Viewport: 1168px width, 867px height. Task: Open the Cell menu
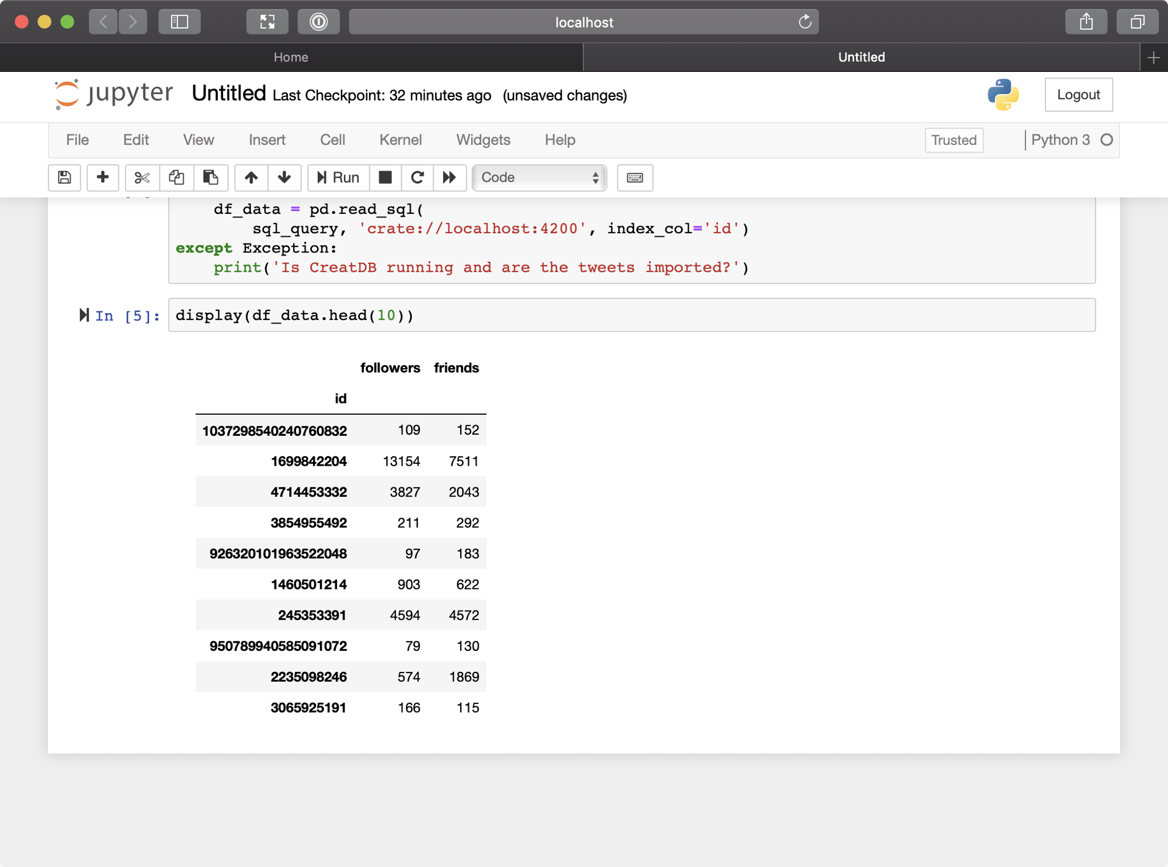click(x=332, y=140)
